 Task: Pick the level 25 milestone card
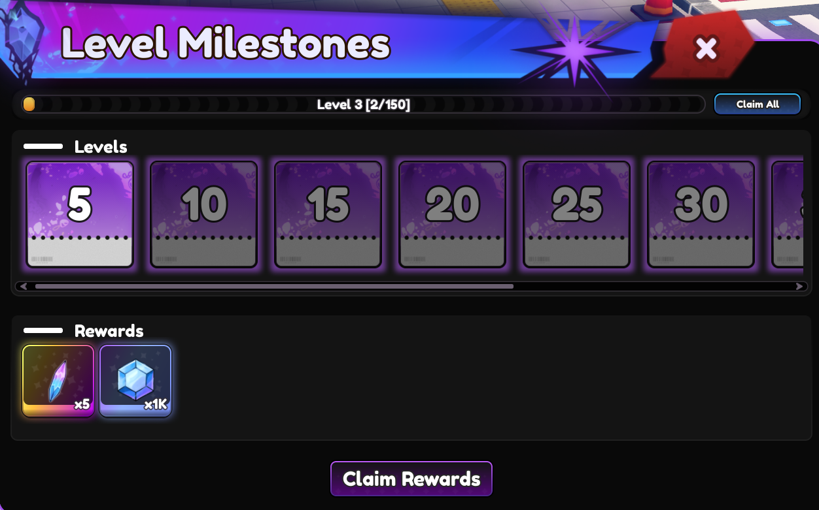[577, 215]
